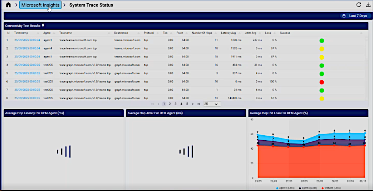The width and height of the screenshot is (373, 191).
Task: Open timestamp link in row 6
Action: [x=27, y=81]
